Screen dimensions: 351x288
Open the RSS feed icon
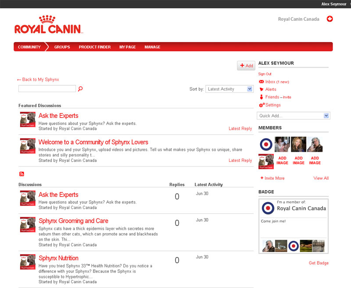point(21,174)
